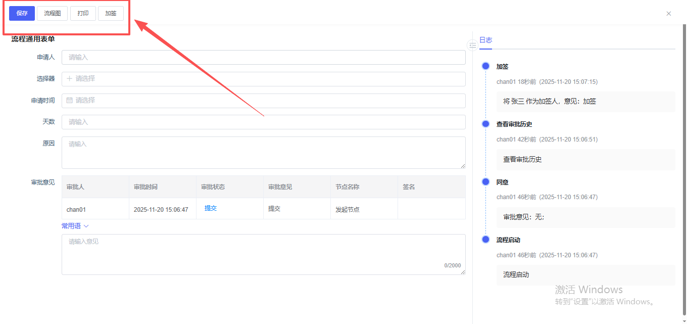This screenshot has width=687, height=324.
Task: Click the 流程启动 timeline node dot
Action: pos(486,240)
